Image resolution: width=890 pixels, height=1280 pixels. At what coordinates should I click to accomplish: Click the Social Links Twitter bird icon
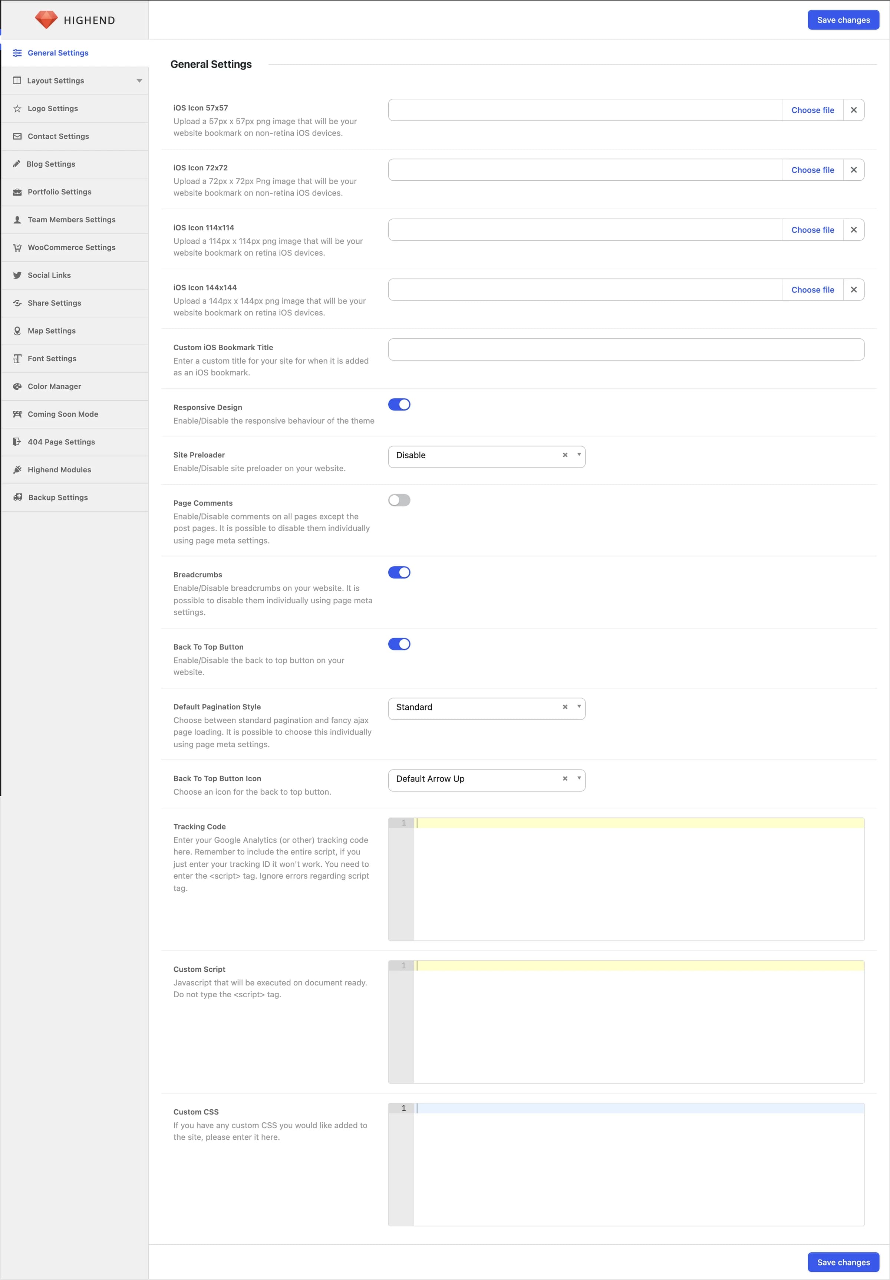pyautogui.click(x=17, y=275)
